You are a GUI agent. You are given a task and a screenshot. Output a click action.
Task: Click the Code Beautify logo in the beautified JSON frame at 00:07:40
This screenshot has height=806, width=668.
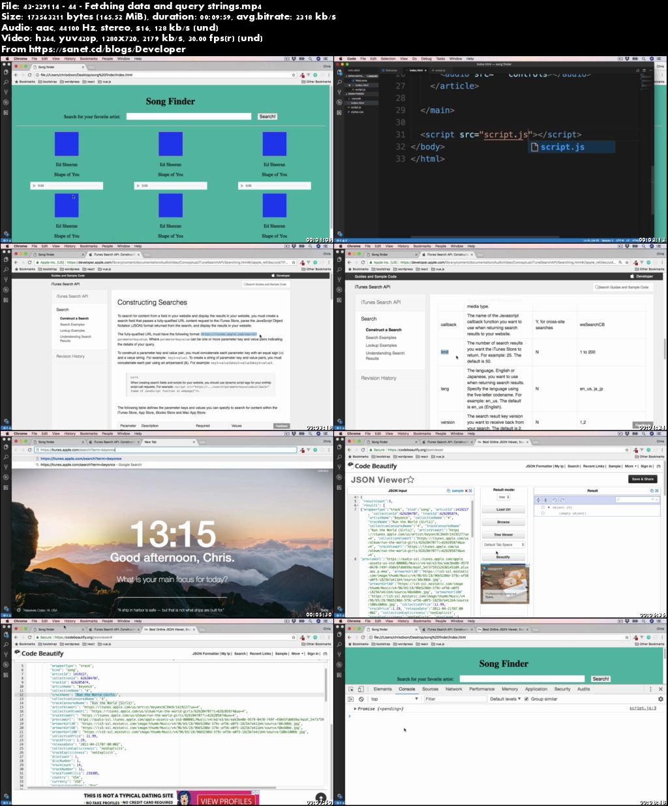tap(39, 653)
